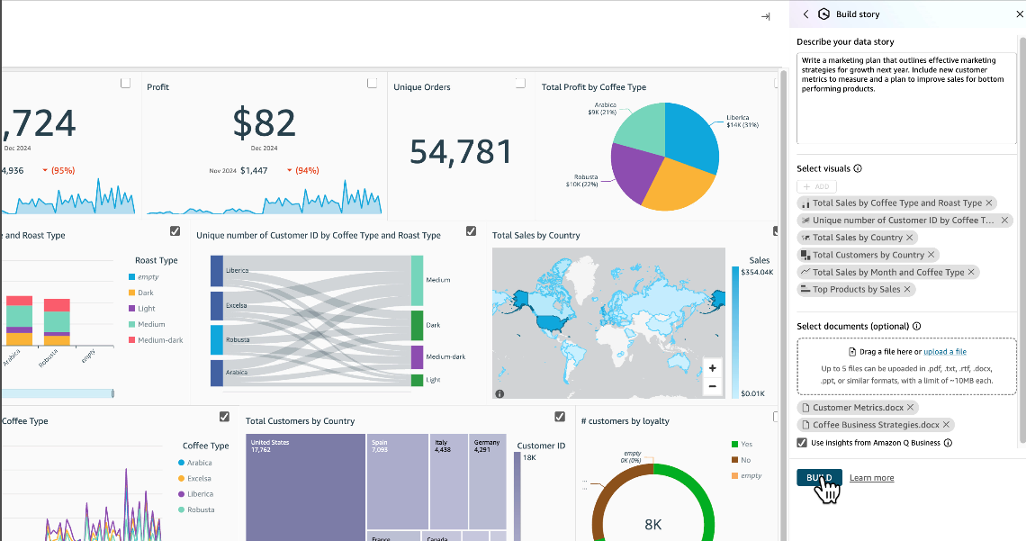Viewport: 1026px width, 541px height.
Task: Click the back arrow in the Build story panel
Action: pos(805,14)
